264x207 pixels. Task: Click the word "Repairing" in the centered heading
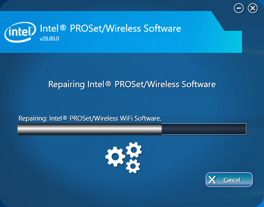point(67,85)
